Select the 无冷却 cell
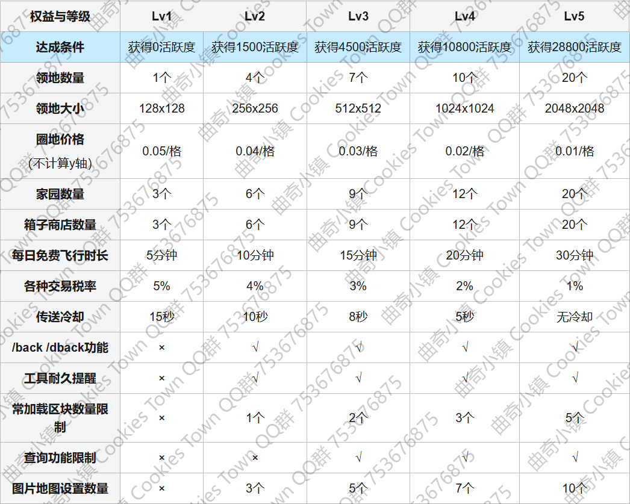This screenshot has width=630, height=504. tap(574, 317)
